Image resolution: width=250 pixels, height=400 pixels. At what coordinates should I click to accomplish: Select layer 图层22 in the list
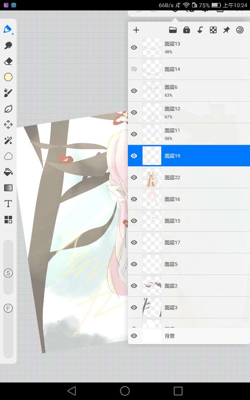188,177
